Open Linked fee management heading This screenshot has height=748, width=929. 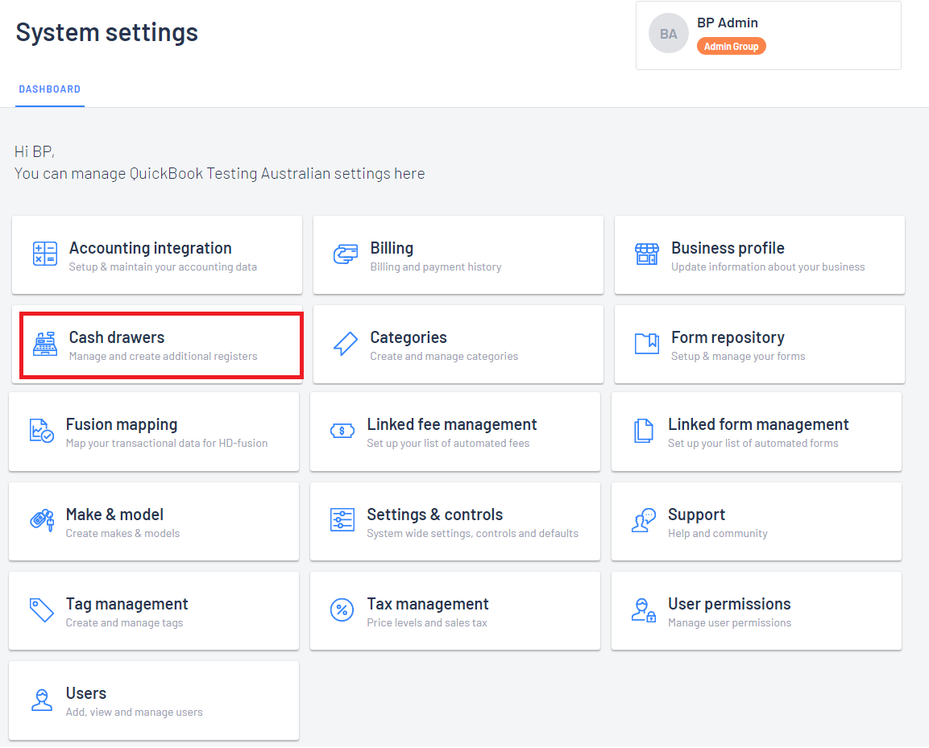[x=451, y=424]
